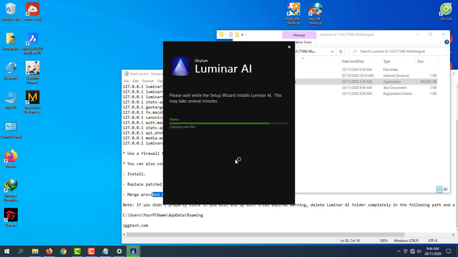
Task: Collapse the Explorer ribbon chevron
Action: tap(440, 42)
